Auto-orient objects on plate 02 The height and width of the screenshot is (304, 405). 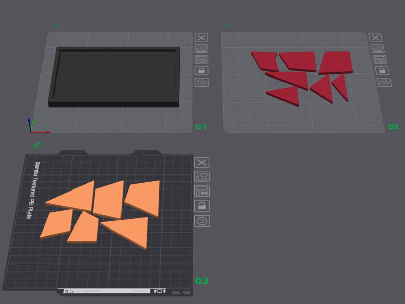[x=377, y=49]
